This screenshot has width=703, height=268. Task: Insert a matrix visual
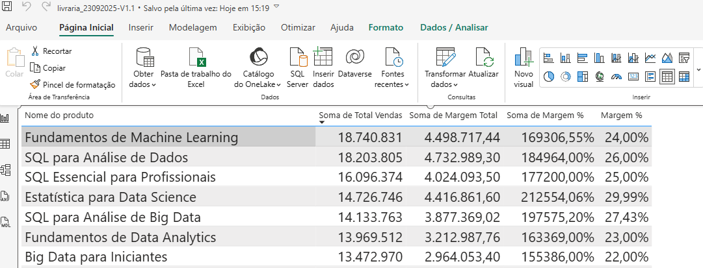point(683,77)
